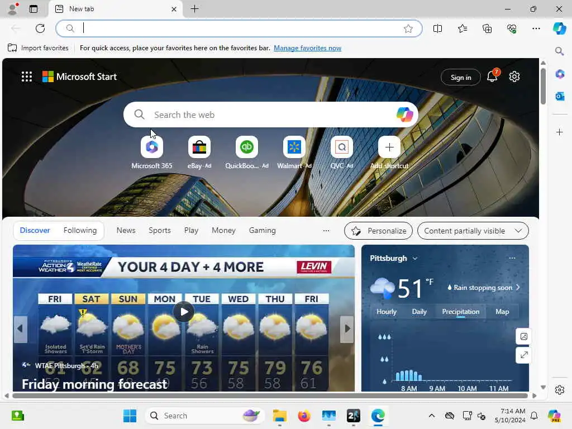Open Browser essentials heart icon
572x429 pixels.
[x=512, y=28]
